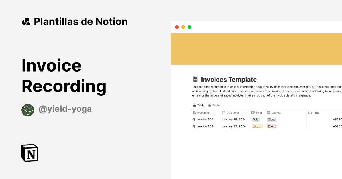Click the icon beside Invoice 001
The image size is (342, 179).
pos(194,120)
